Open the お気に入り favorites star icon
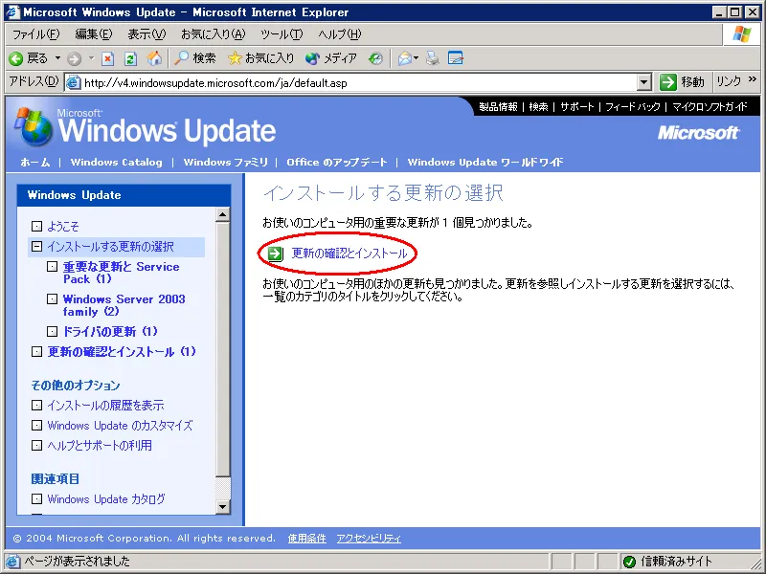The image size is (766, 574). [261, 58]
